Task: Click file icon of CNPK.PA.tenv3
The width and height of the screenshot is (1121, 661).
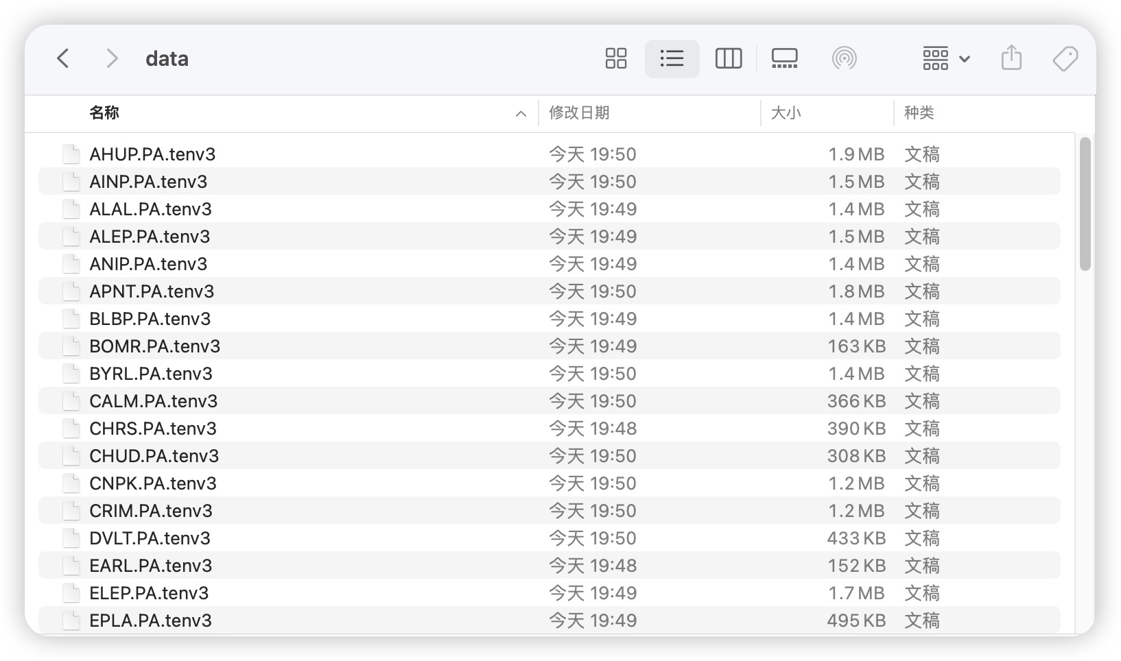Action: (71, 483)
